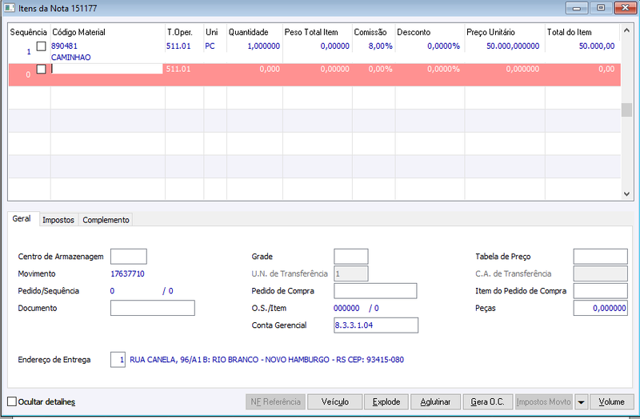This screenshot has width=640, height=419.
Task: Click the Centro de Armazenagem field
Action: pyautogui.click(x=129, y=257)
